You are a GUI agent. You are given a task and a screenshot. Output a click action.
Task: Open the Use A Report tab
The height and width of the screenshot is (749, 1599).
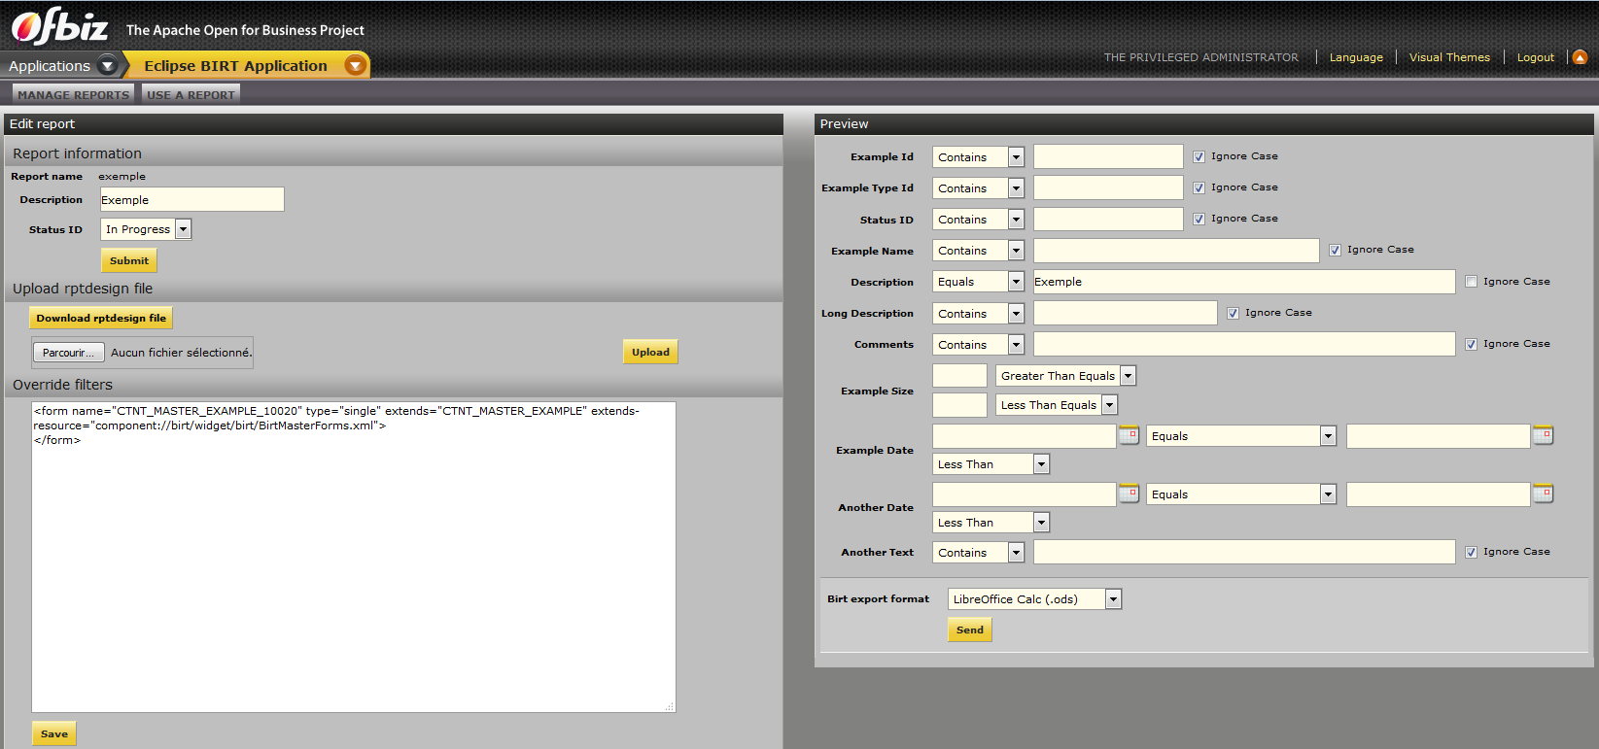pos(191,94)
